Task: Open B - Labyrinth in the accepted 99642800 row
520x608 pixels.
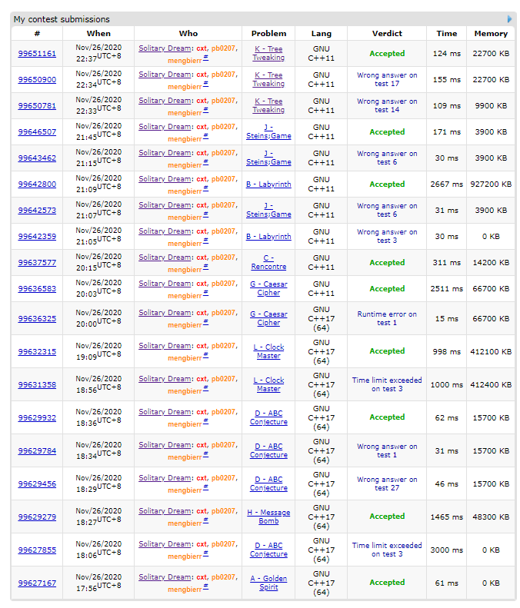Action: coord(268,184)
